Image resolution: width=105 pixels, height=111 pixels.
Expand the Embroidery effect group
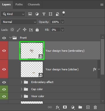pyautogui.click(x=21, y=82)
